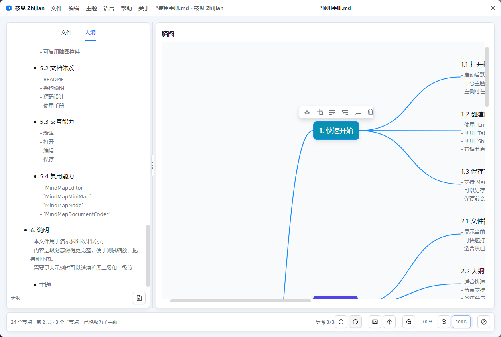Zoom in with the magnifier plus icon
The width and height of the screenshot is (501, 337).
pos(444,322)
